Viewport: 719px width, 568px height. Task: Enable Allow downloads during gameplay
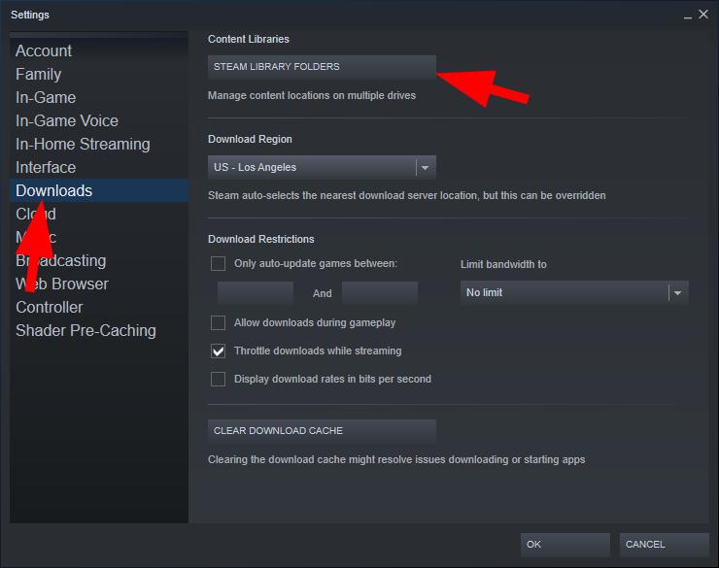click(x=219, y=323)
